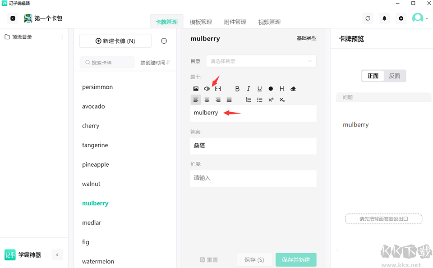This screenshot has height=268, width=433.
Task: Apply superscript formatting
Action: (271, 100)
